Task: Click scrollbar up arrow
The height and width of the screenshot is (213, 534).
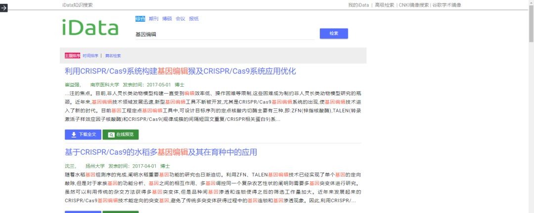Action: tap(531, 2)
